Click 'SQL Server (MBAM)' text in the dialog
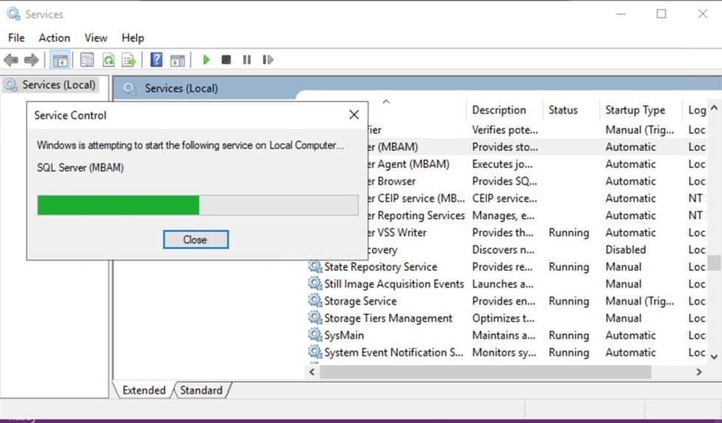722x423 pixels. click(x=80, y=168)
